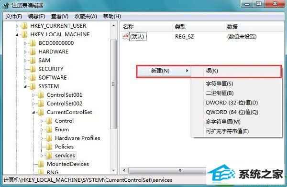Click the SAM folder icon

(33, 60)
